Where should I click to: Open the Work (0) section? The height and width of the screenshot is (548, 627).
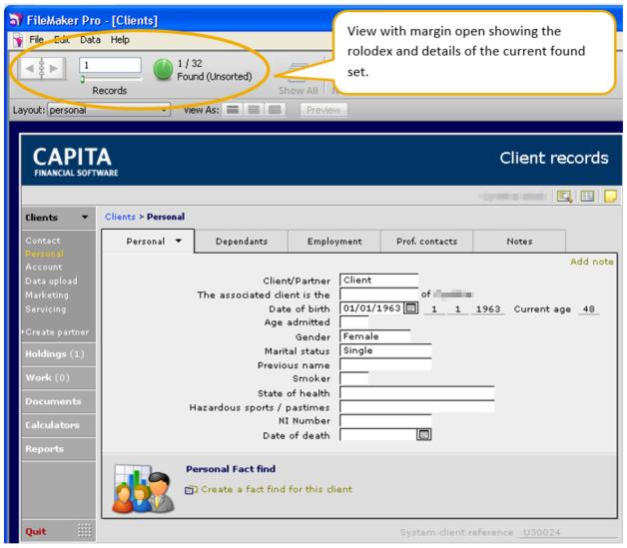(x=59, y=377)
